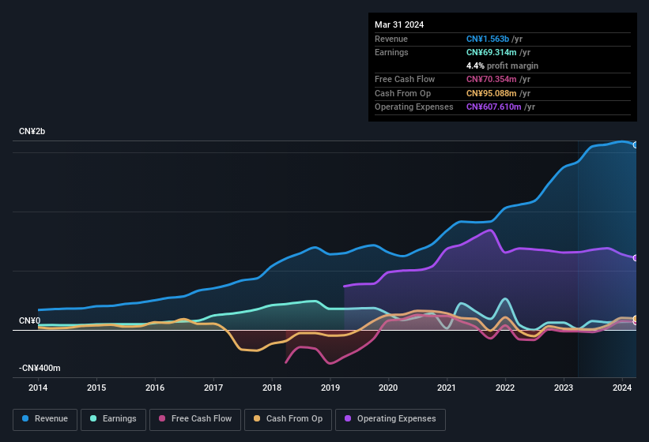The height and width of the screenshot is (442, 649).
Task: Click the Cash From Op endpoint marker
Action: point(636,319)
